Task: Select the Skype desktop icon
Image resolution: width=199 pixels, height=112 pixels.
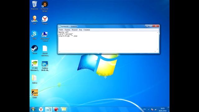Action: pyautogui.click(x=35, y=35)
